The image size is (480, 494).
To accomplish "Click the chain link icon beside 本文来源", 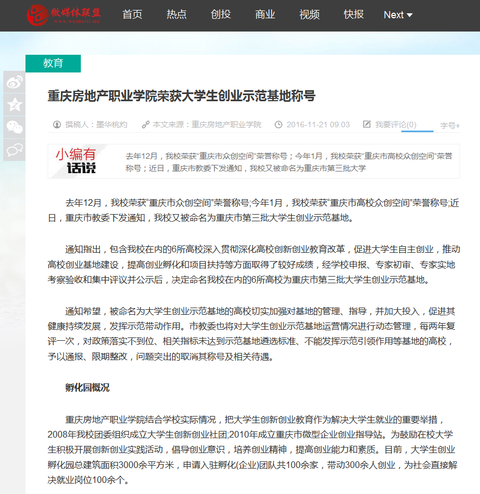I will click(146, 124).
